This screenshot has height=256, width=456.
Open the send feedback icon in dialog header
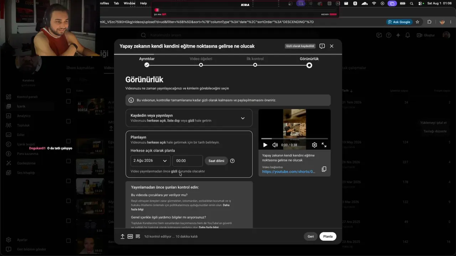click(x=322, y=46)
